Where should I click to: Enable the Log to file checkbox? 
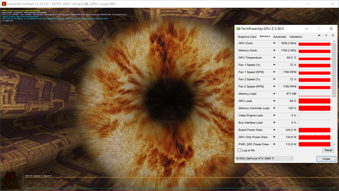[x=239, y=150]
